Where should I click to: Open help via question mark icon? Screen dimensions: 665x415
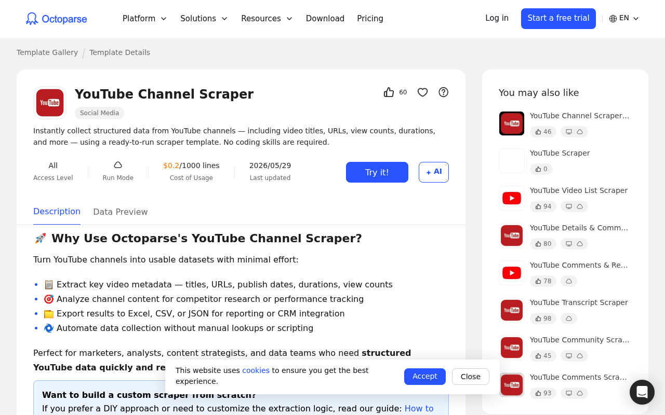click(x=444, y=92)
